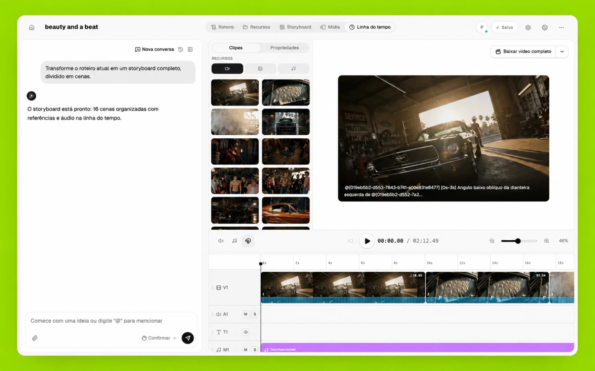Open settings gear icon
This screenshot has height=371, width=595.
(528, 27)
